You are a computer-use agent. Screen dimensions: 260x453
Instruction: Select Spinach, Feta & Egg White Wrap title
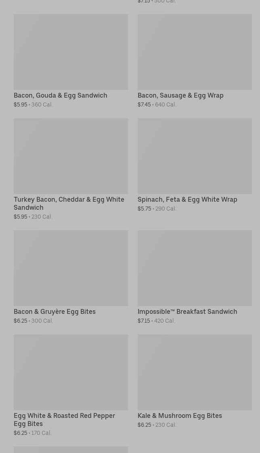tap(187, 199)
